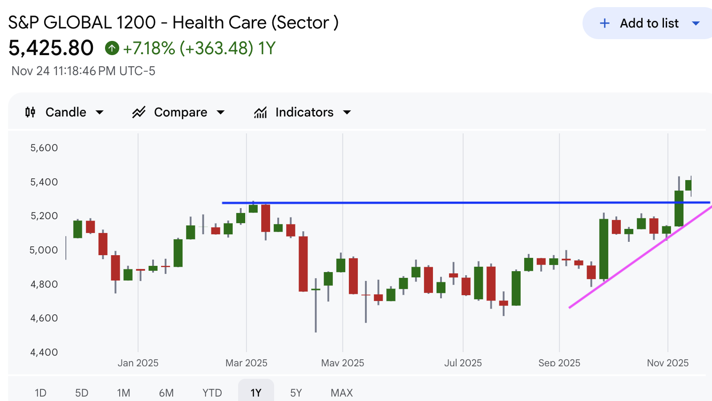This screenshot has width=712, height=401.
Task: Click the candlestick chart type icon
Action: pyautogui.click(x=30, y=112)
